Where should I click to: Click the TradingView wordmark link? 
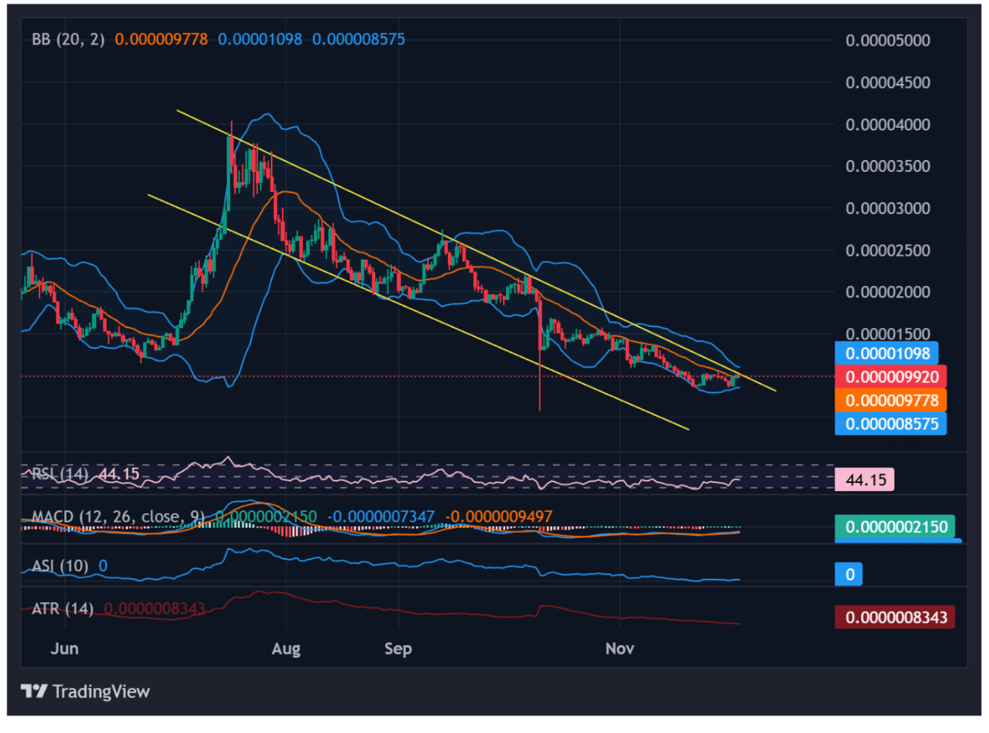(x=100, y=691)
